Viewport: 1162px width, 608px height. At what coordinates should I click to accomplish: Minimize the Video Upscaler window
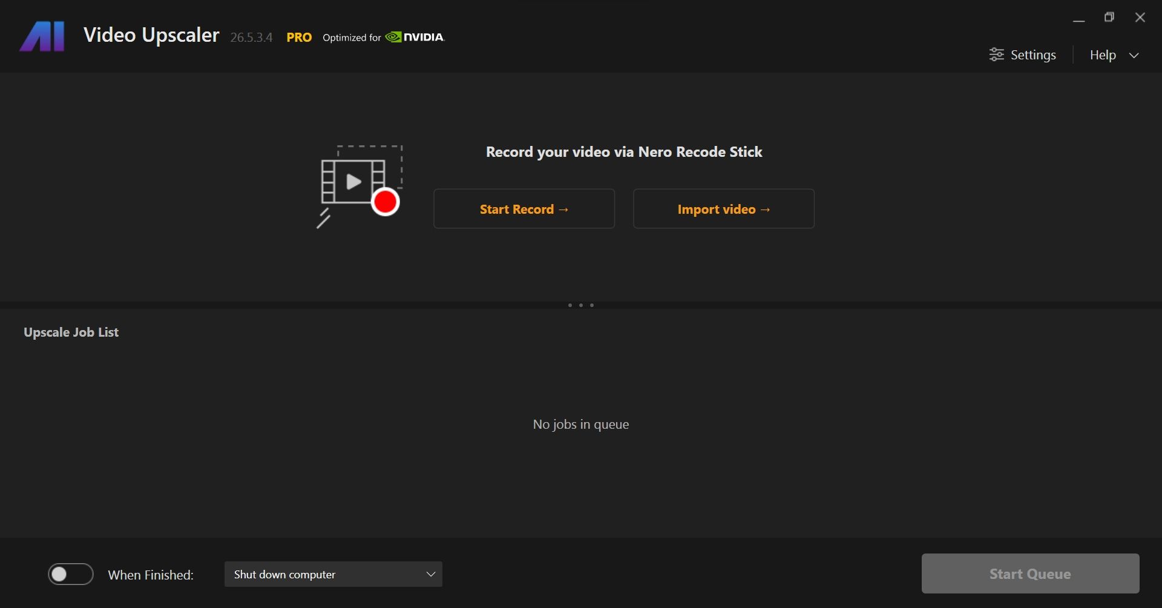[x=1078, y=18]
